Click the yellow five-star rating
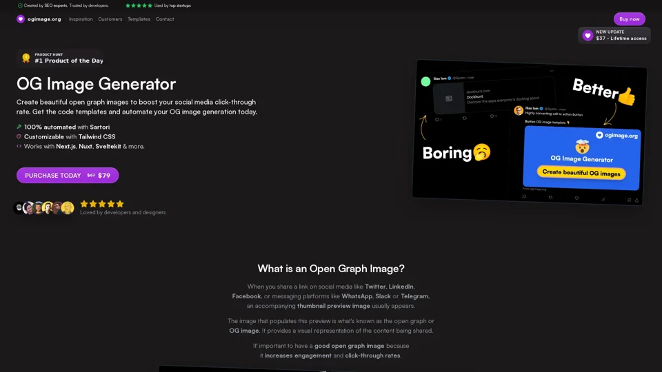Viewport: 662px width, 372px height. pos(102,204)
